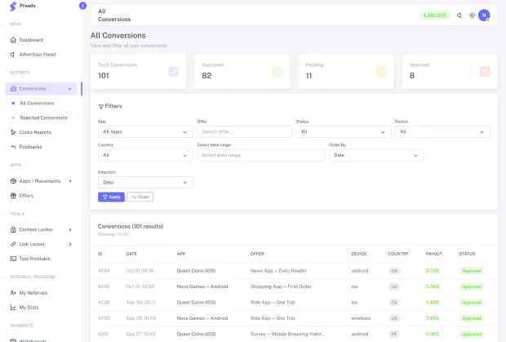Collapse the sidebar with the arrow button
Screen dimensions: 506x342
tap(82, 6)
